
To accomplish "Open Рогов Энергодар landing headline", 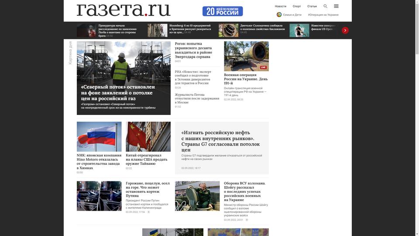I will [193, 50].
